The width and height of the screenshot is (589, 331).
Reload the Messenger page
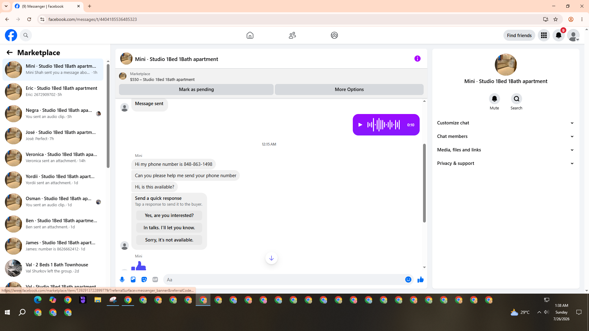(29, 19)
